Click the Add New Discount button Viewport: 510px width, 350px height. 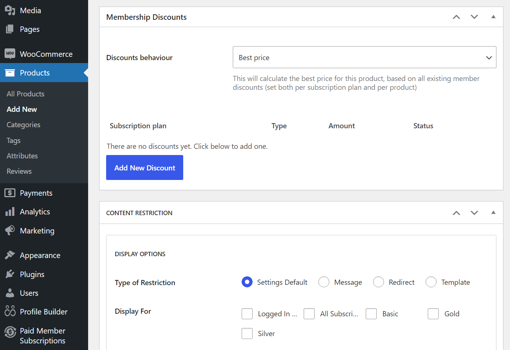[x=145, y=167]
